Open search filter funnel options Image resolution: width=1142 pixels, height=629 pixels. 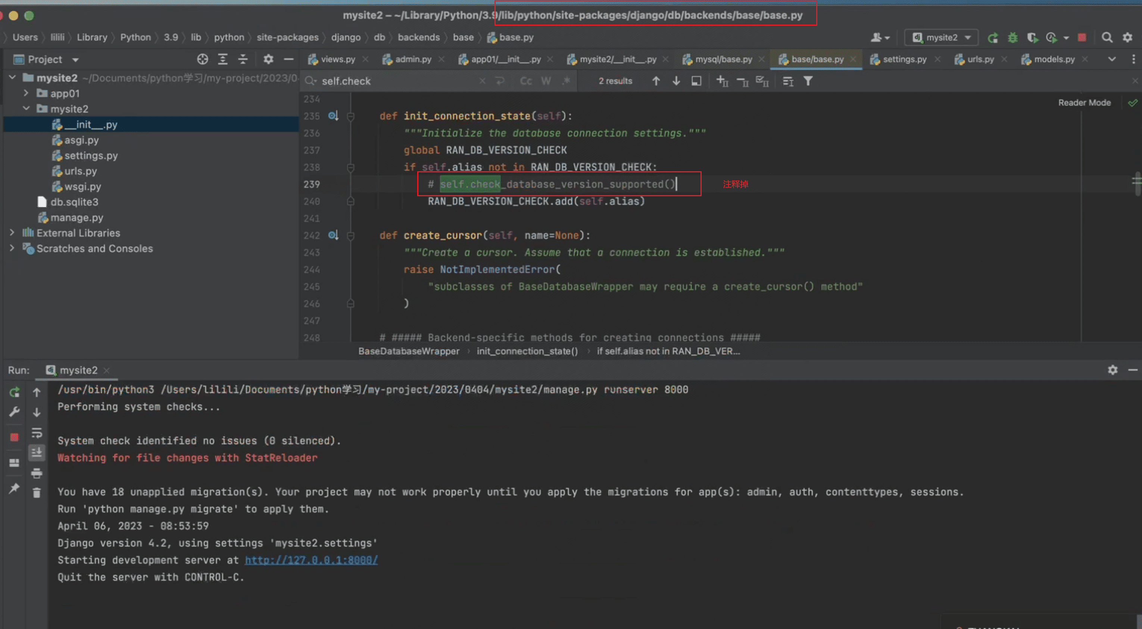point(808,81)
